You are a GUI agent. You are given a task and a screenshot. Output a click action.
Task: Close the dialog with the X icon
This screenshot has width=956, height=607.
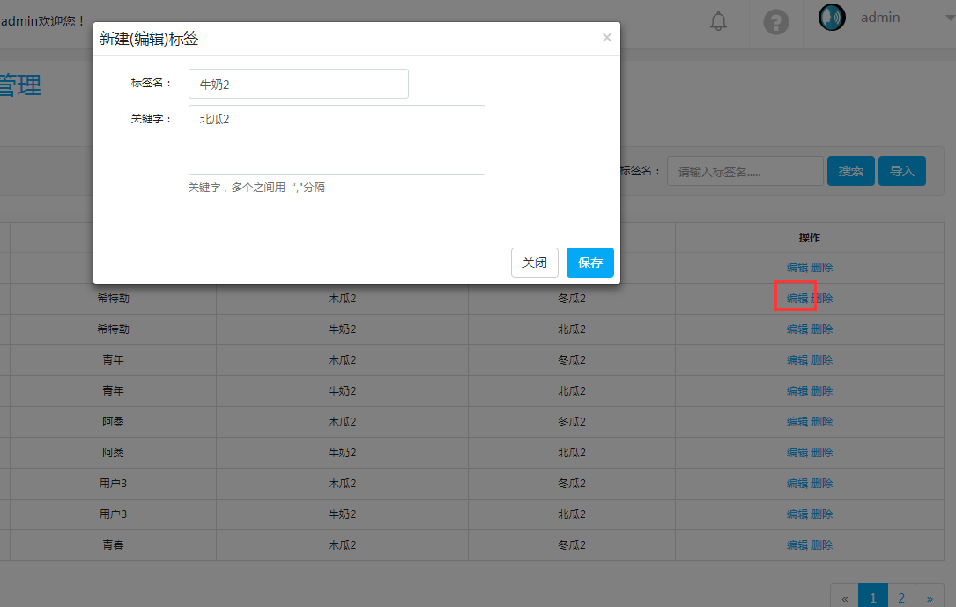click(606, 38)
